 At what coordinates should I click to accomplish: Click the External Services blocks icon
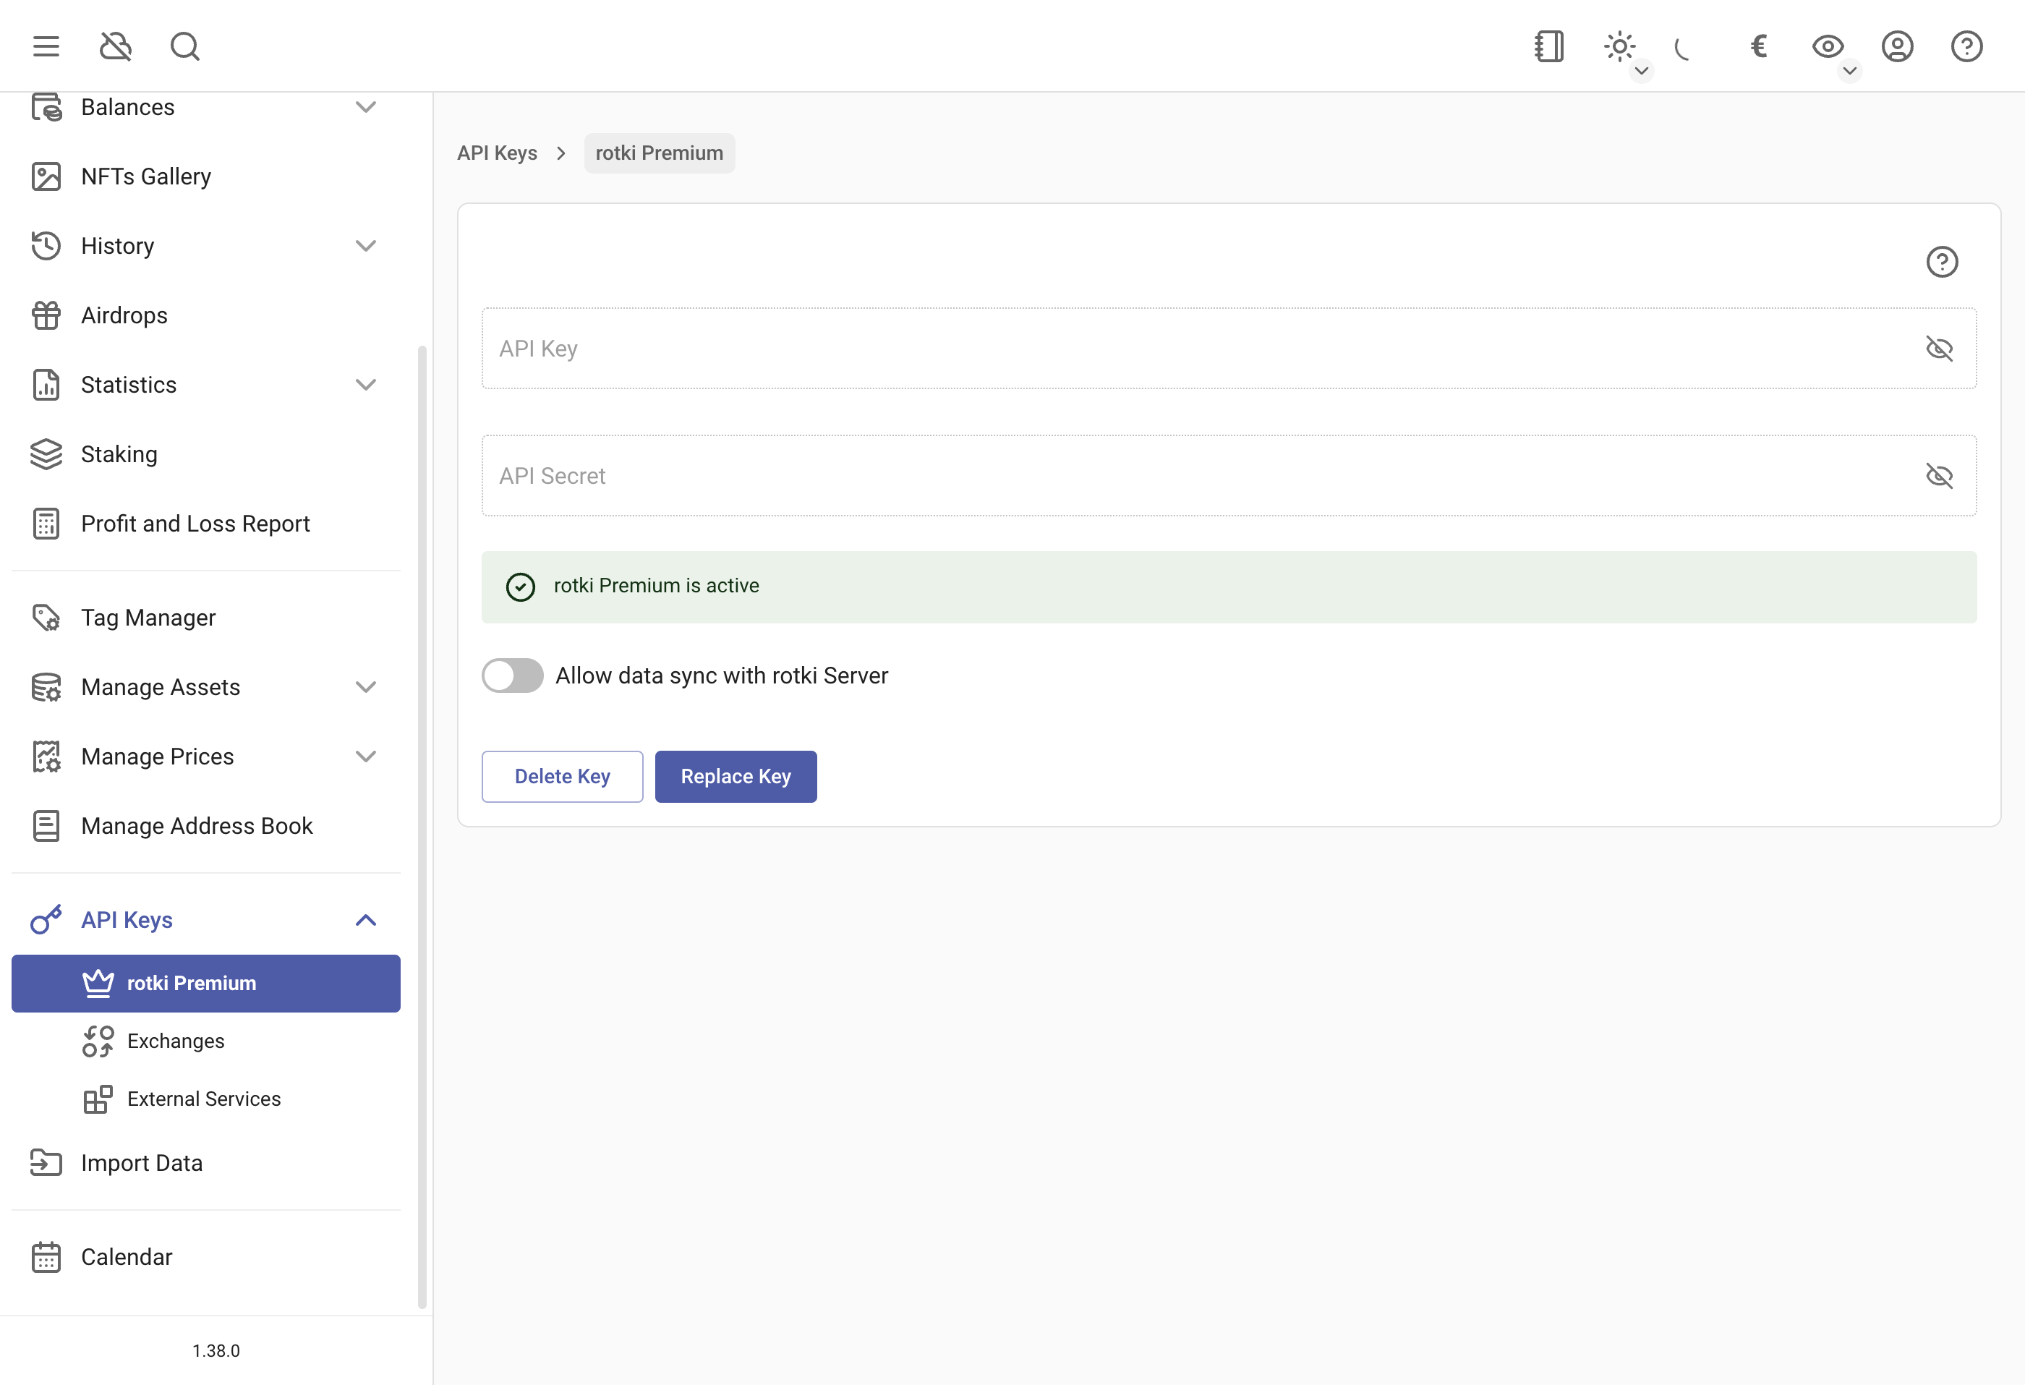(x=98, y=1099)
